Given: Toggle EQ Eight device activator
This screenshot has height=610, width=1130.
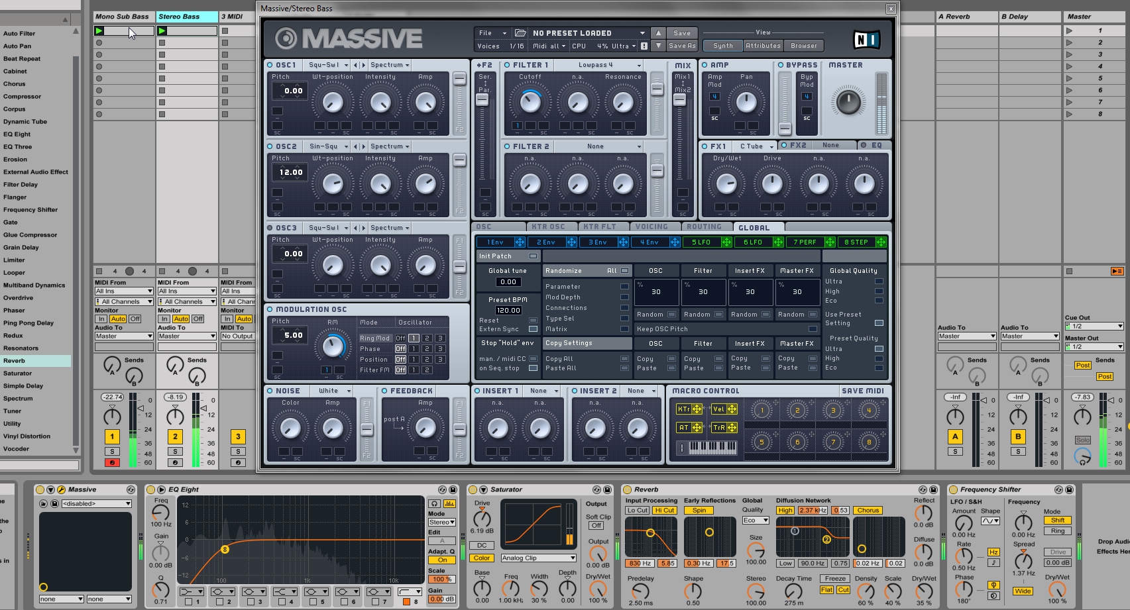Looking at the screenshot, I should (x=151, y=489).
